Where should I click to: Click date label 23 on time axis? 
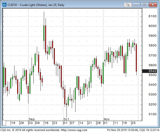click(55, 123)
